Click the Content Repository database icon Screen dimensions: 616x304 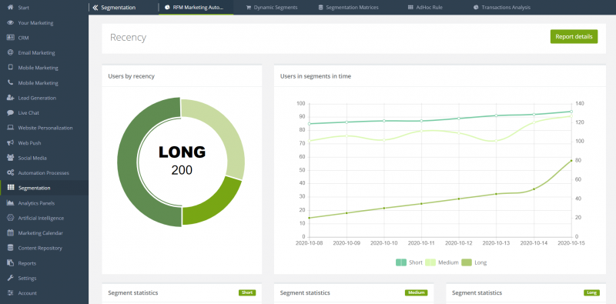pyautogui.click(x=11, y=248)
